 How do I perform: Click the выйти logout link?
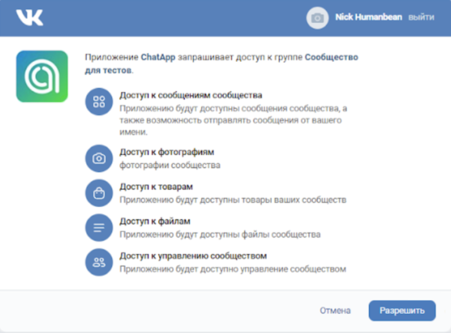point(421,17)
